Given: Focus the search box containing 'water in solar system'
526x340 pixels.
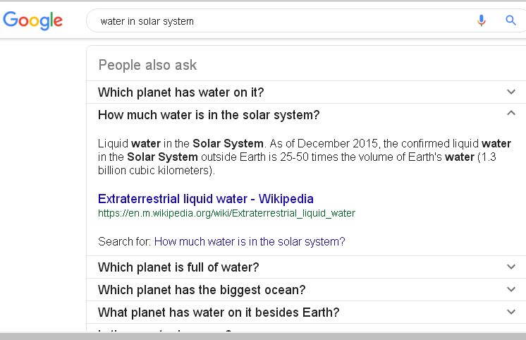Looking at the screenshot, I should tap(282, 21).
